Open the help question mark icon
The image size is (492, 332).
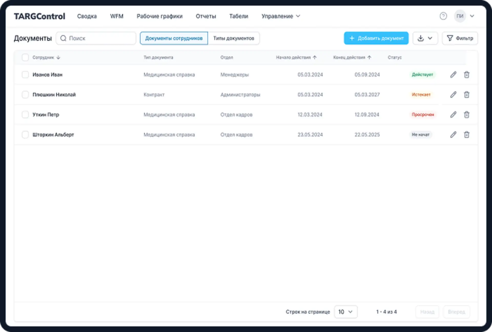(x=443, y=16)
